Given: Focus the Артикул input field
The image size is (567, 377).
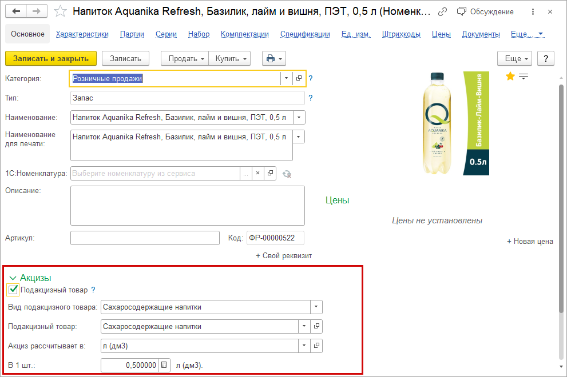Looking at the screenshot, I should (x=145, y=238).
